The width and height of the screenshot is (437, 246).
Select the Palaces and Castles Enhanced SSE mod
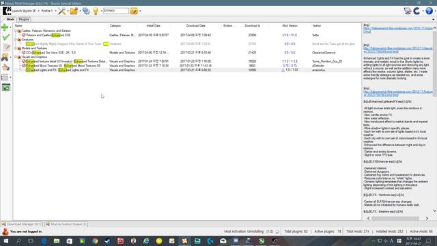48,35
